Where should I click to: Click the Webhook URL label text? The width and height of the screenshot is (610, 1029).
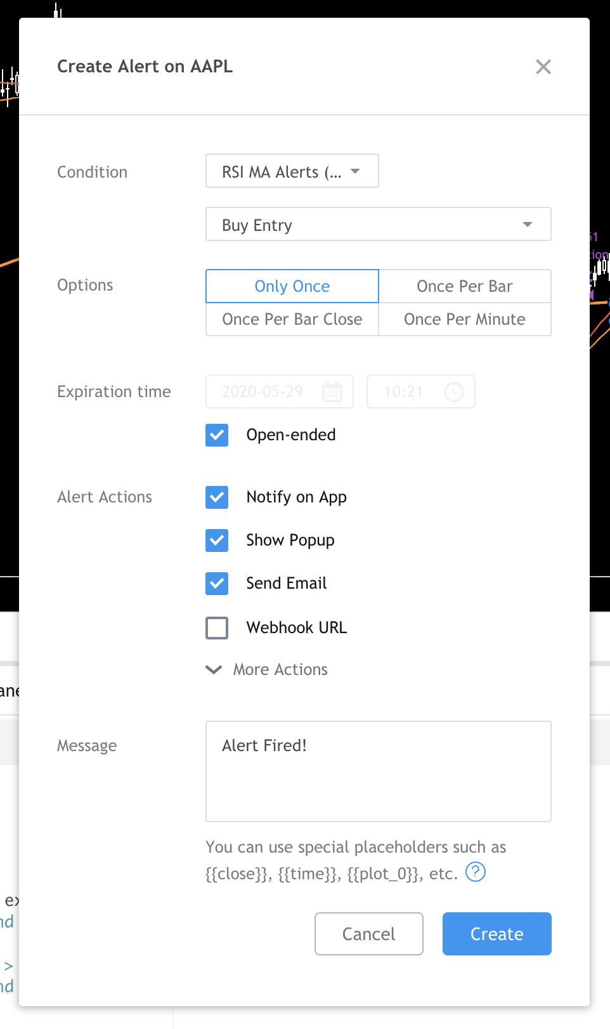(297, 627)
